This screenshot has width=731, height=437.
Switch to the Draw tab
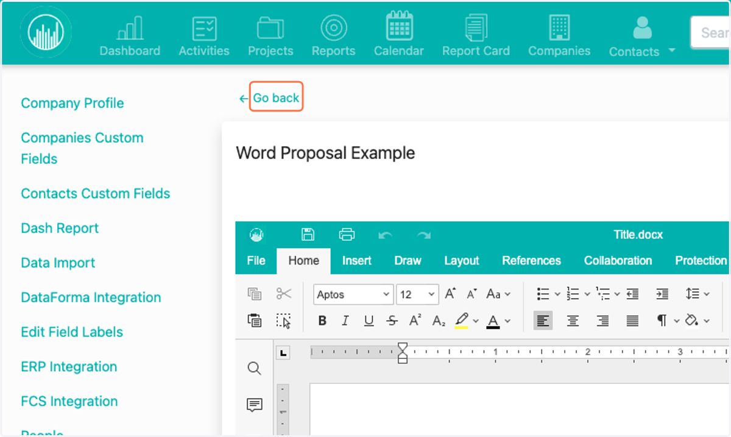point(408,261)
